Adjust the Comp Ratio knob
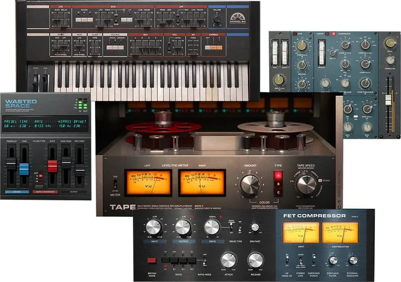The width and height of the screenshot is (401, 282). (x=365, y=64)
